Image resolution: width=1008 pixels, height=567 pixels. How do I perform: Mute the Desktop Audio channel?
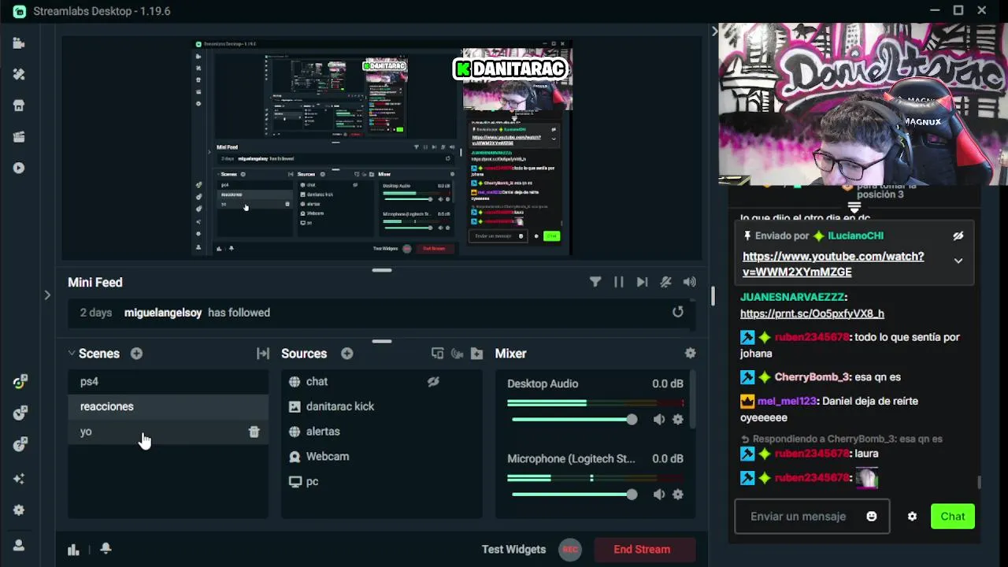tap(659, 420)
